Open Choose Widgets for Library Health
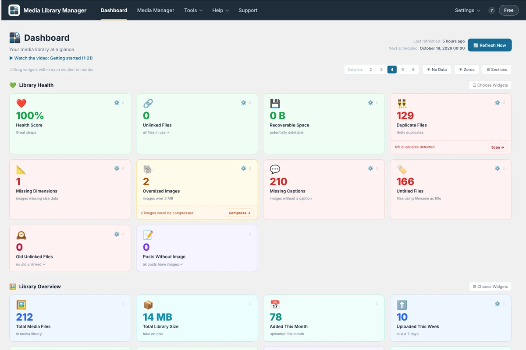 pyautogui.click(x=490, y=85)
